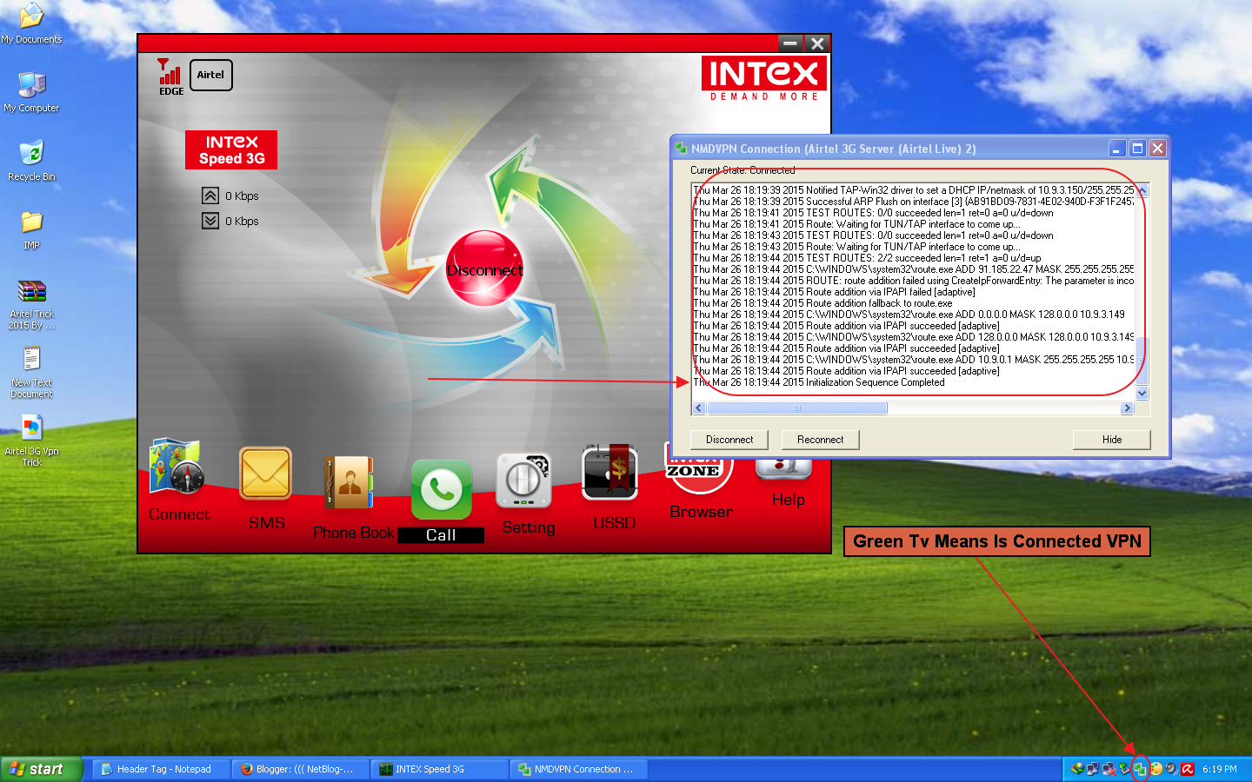Click the disconnected network tray icon
This screenshot has width=1252, height=782.
click(x=1109, y=769)
